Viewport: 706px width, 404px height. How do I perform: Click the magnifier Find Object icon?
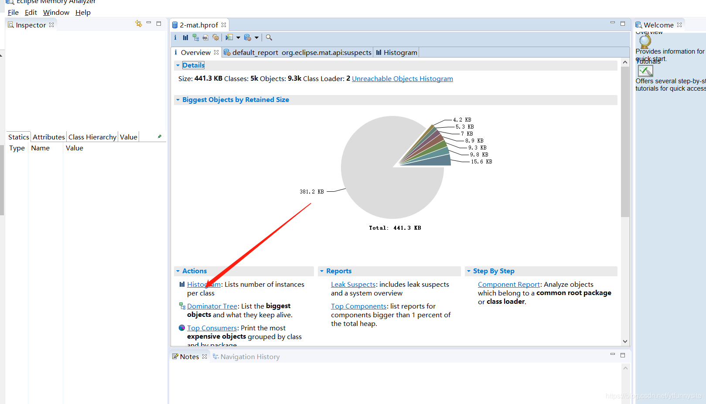[269, 37]
